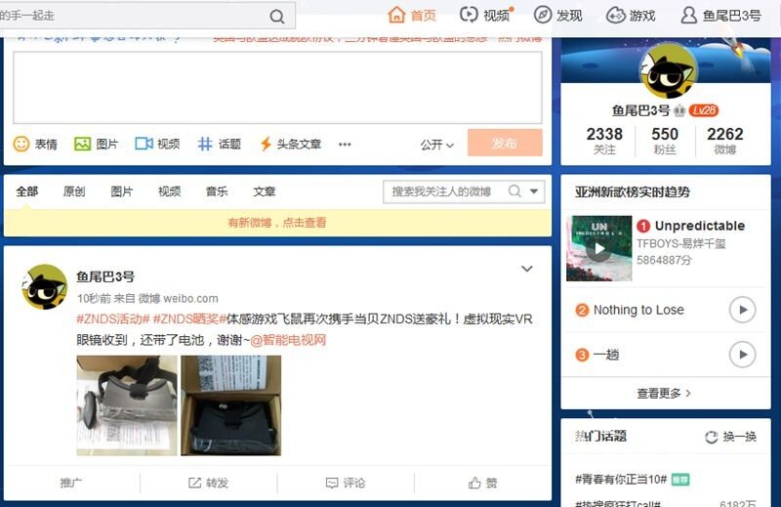Screen dimensions: 781x507
Task: Switch to the 图片 feed filter tab
Action: pyautogui.click(x=121, y=191)
